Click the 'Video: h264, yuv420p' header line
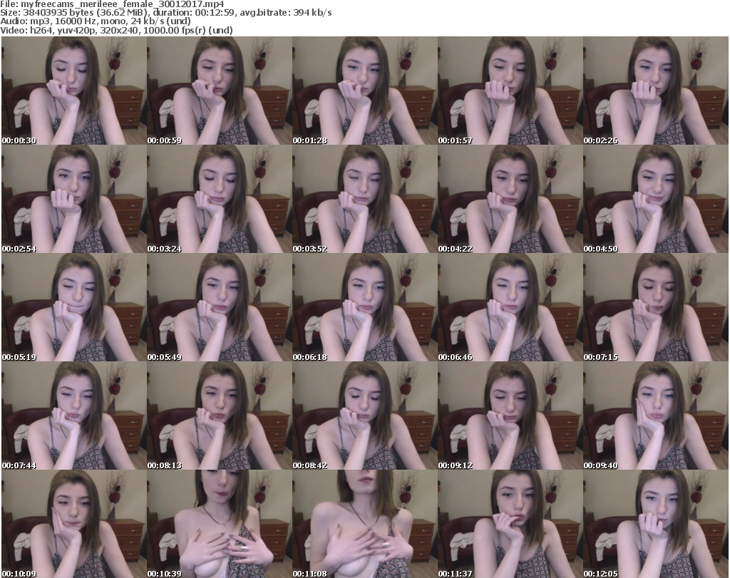Screen dimensions: 730x578 click(116, 30)
